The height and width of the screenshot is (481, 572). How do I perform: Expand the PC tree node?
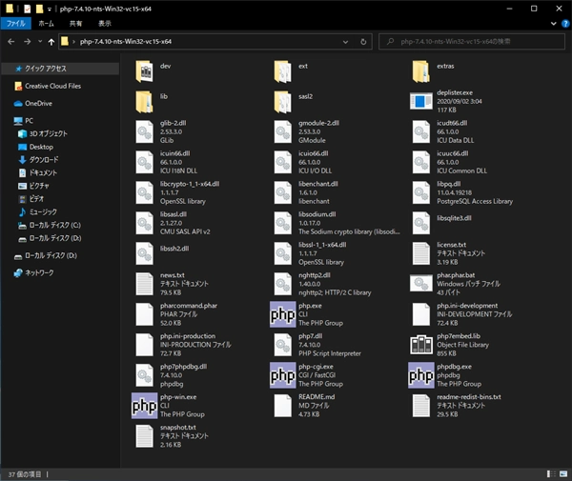[7, 121]
